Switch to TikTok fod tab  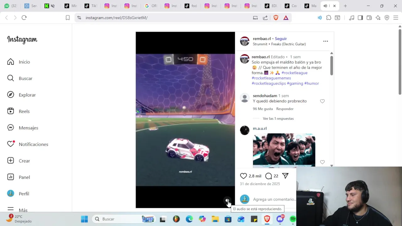click(x=191, y=6)
